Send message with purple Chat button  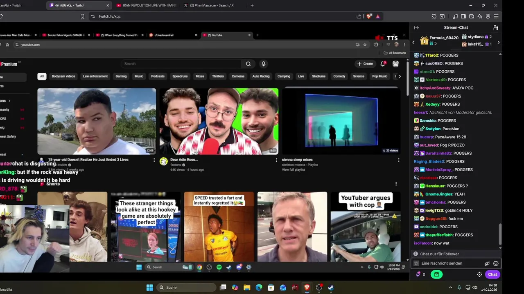pos(492,274)
